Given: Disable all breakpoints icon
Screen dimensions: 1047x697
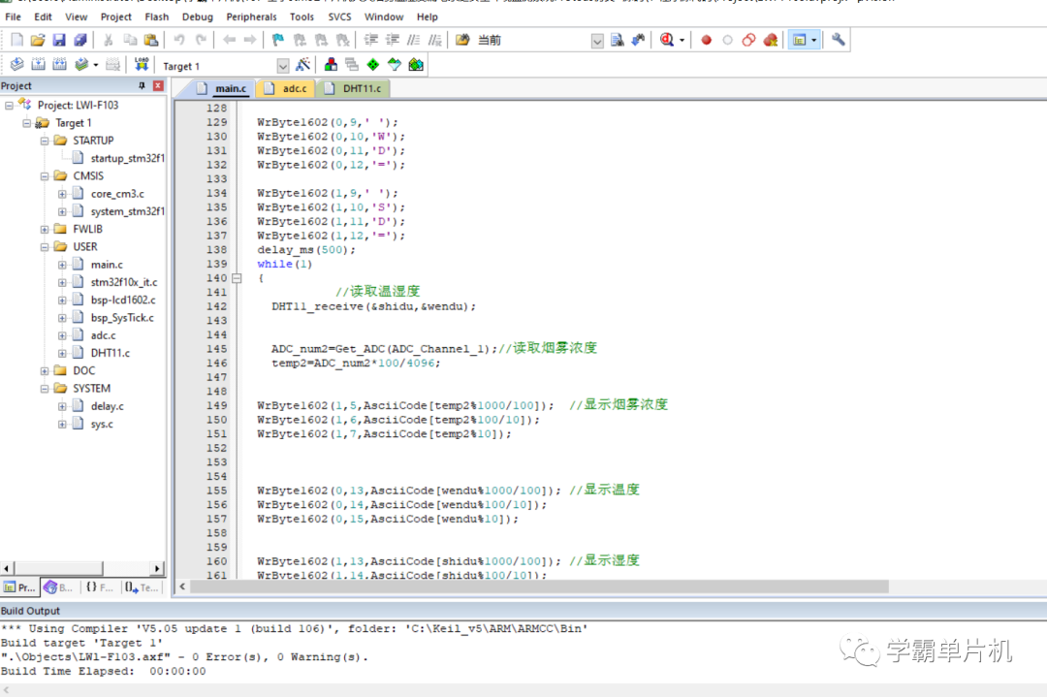Looking at the screenshot, I should click(x=748, y=40).
